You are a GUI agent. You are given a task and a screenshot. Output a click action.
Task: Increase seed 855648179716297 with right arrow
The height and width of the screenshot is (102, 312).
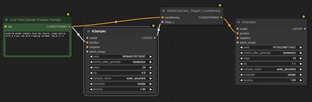tap(151, 56)
